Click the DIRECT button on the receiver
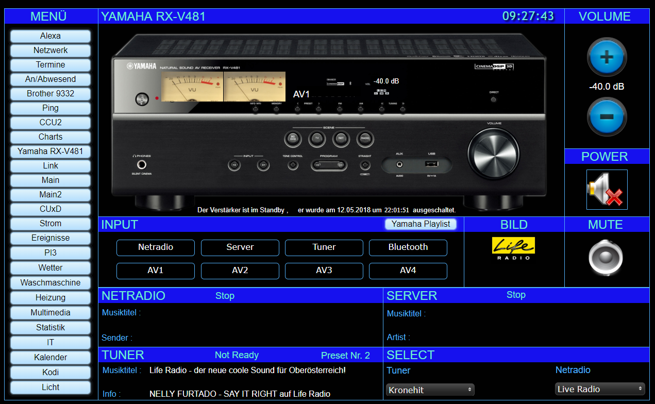The height and width of the screenshot is (404, 655). point(494,99)
